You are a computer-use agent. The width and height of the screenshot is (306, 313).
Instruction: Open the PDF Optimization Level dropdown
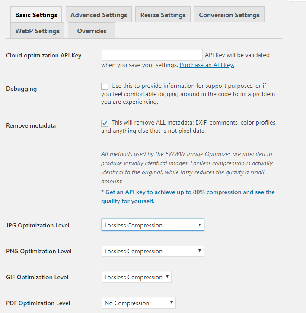138,303
